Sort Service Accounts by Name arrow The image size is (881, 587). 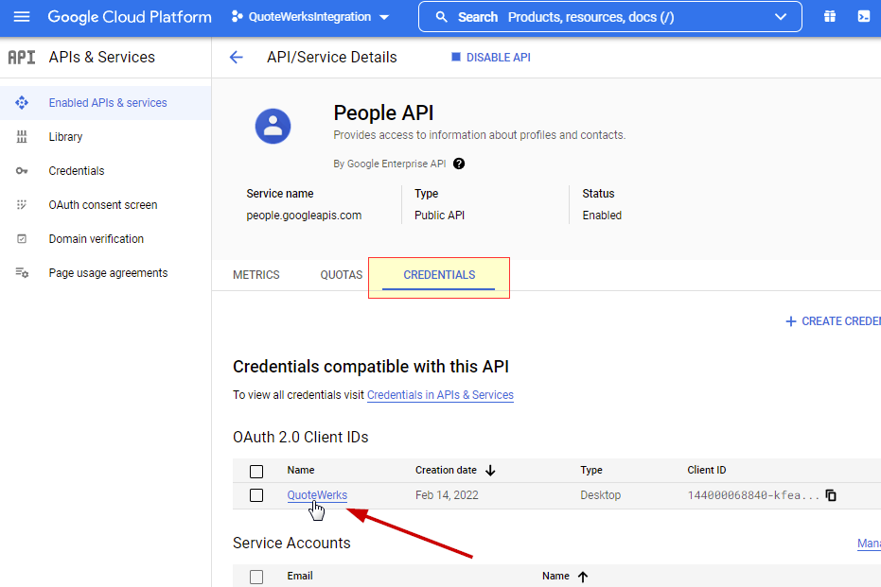pos(583,577)
